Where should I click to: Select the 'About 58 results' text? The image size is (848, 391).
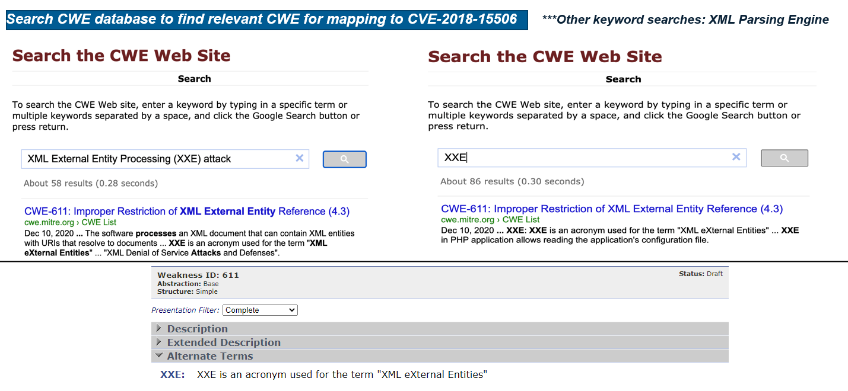click(91, 184)
